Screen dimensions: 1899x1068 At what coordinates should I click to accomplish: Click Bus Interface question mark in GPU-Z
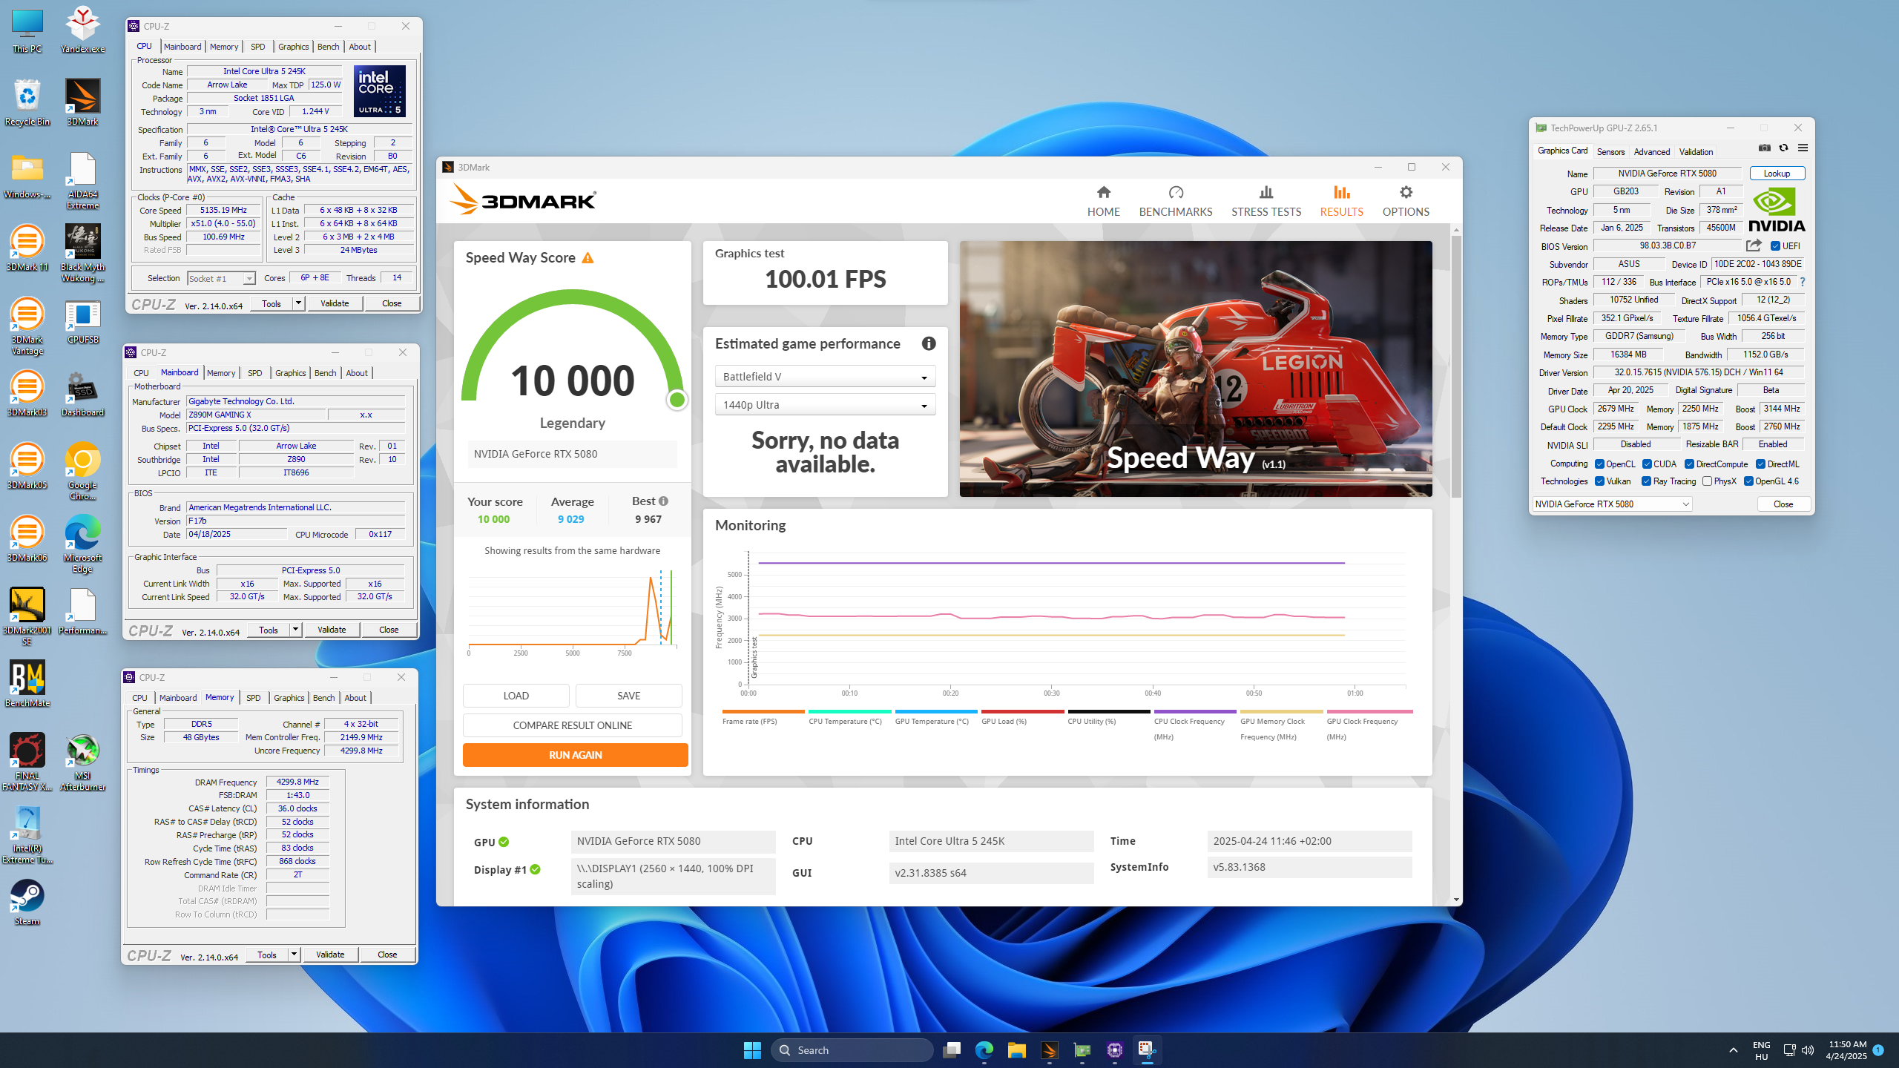point(1803,282)
